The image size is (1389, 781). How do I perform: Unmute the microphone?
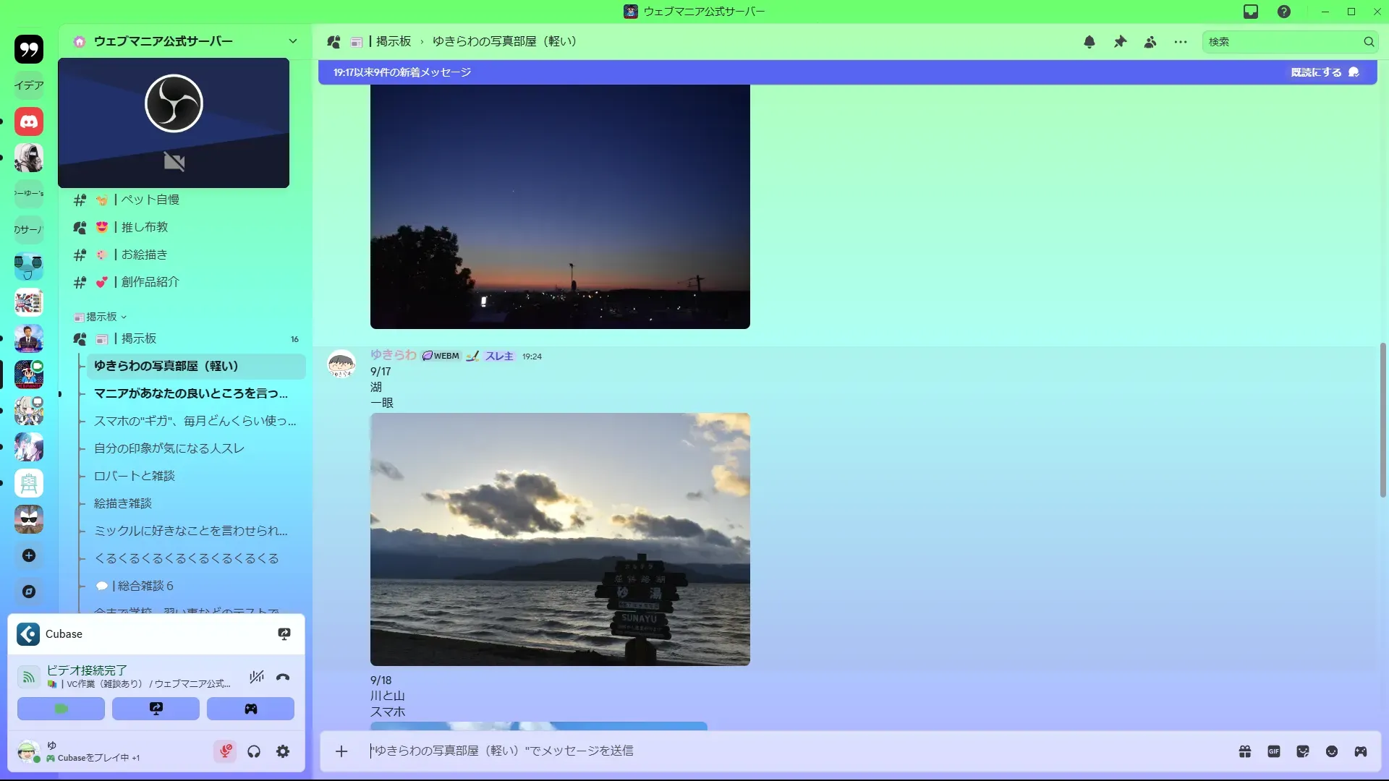coord(225,751)
